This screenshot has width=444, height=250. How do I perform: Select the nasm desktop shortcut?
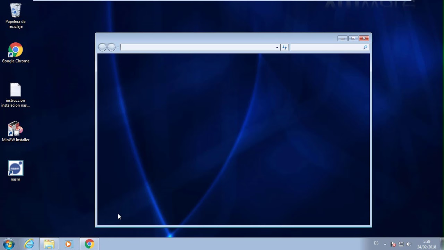click(x=16, y=171)
